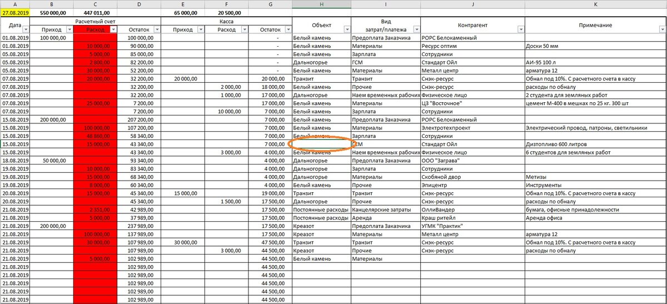Select the АИ-95 100 л note

point(596,63)
